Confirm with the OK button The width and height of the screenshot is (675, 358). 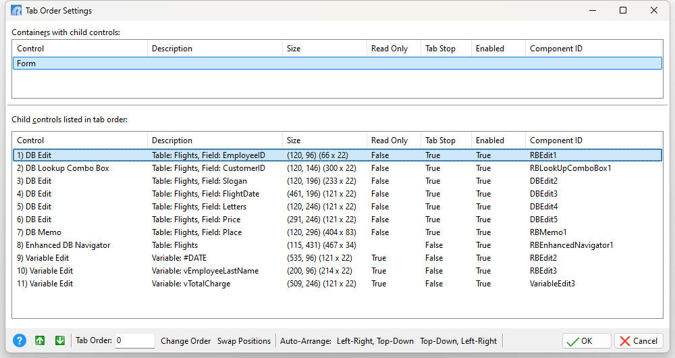click(587, 340)
